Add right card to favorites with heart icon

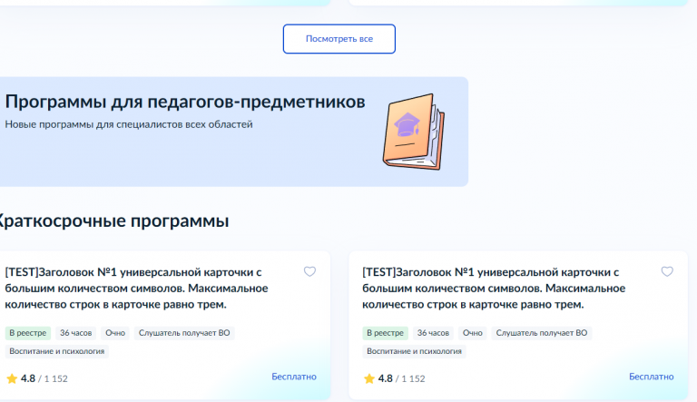click(667, 271)
